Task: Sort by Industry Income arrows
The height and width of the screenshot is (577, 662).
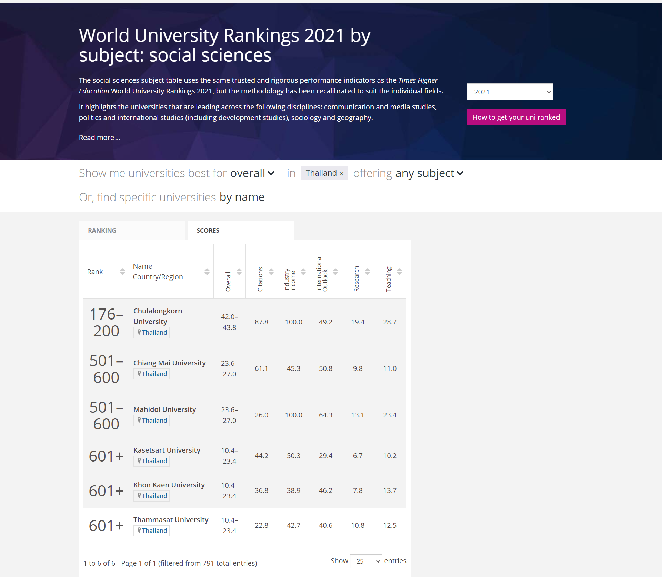Action: pyautogui.click(x=303, y=272)
